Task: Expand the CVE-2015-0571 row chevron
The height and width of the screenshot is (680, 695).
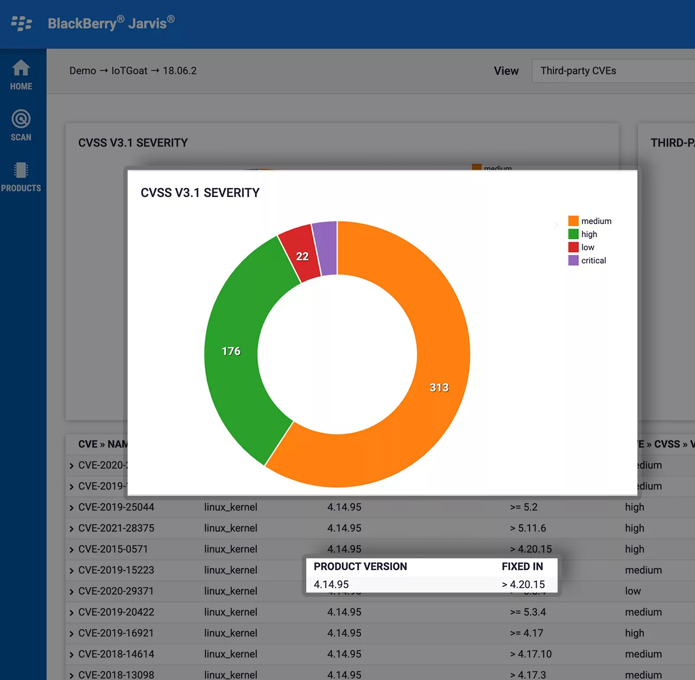Action: click(x=72, y=550)
